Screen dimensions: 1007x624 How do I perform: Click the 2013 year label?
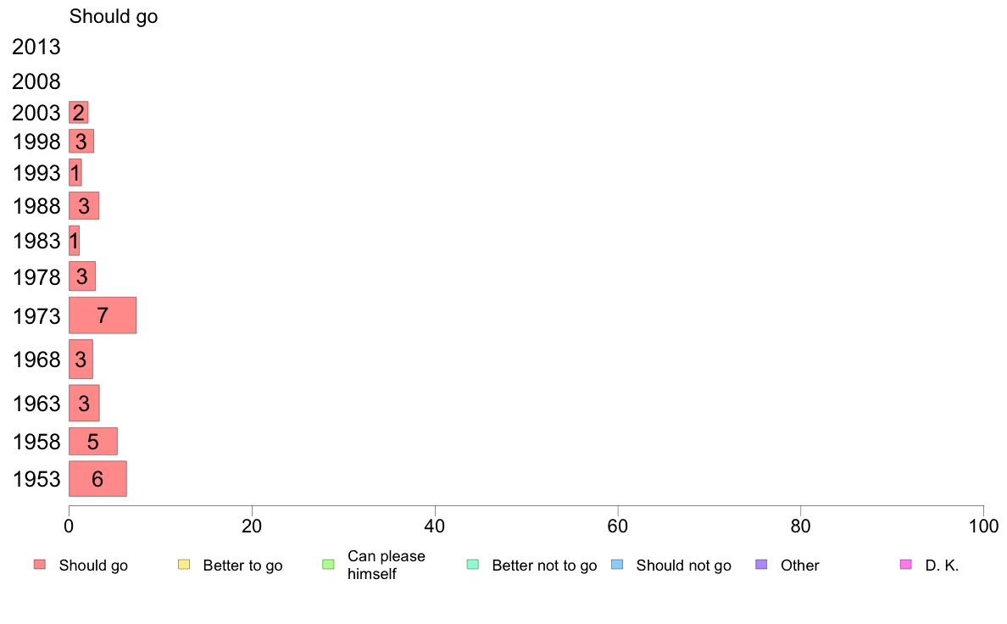coord(36,47)
